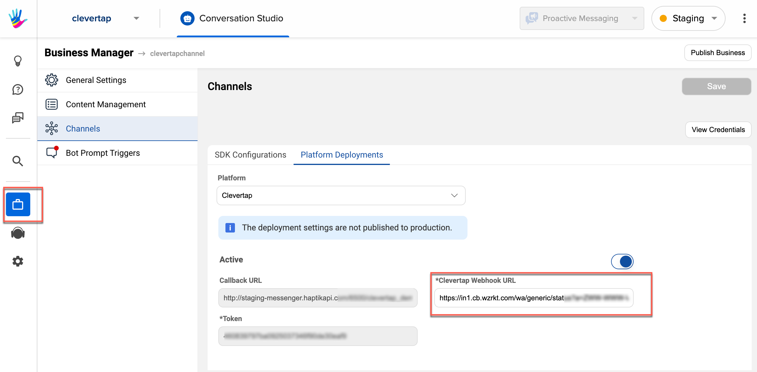Viewport: 757px width, 372px height.
Task: Click the orange Staging status dot
Action: (663, 18)
